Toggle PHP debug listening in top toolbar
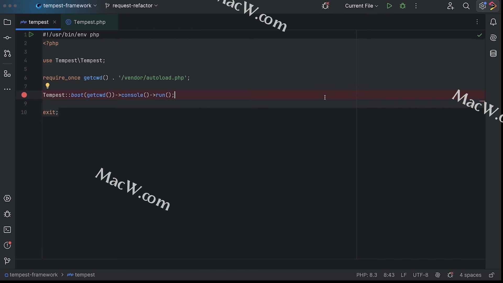Viewport: 503px width, 283px height. (x=325, y=6)
